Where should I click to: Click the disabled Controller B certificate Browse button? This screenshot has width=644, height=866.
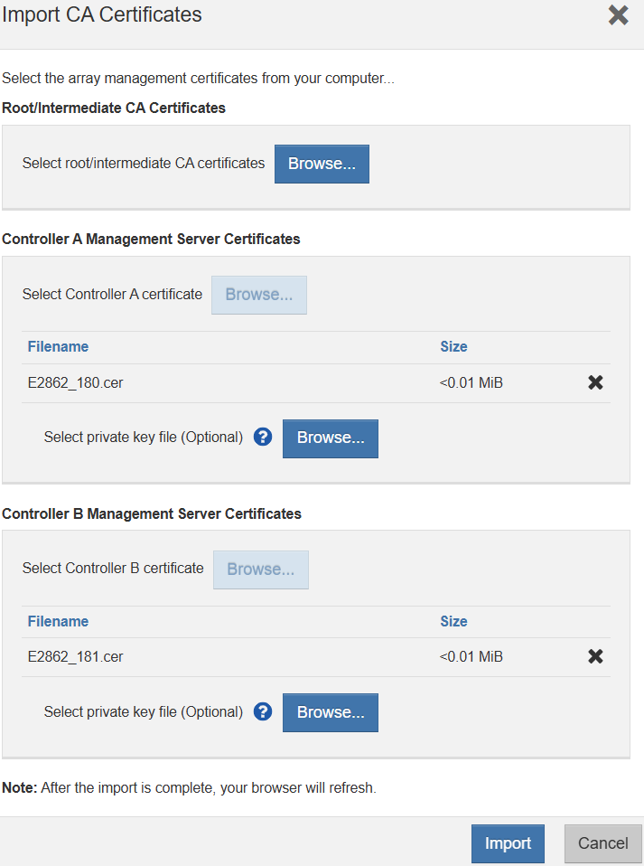(261, 569)
